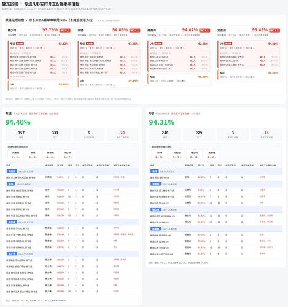This screenshot has height=307, width=288.
Task: Click the 246 stat tile in UB panel
Action: [165, 134]
